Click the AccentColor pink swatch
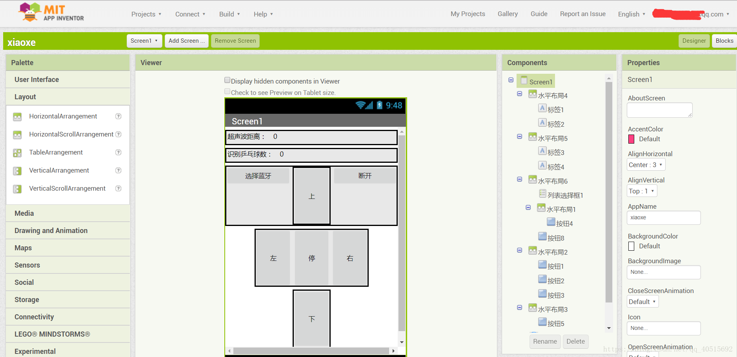The image size is (737, 357). 631,139
